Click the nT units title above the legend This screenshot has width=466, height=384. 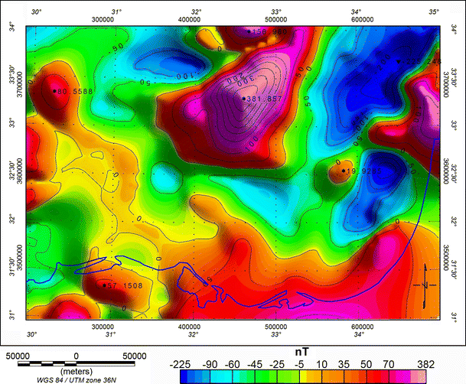click(x=301, y=352)
